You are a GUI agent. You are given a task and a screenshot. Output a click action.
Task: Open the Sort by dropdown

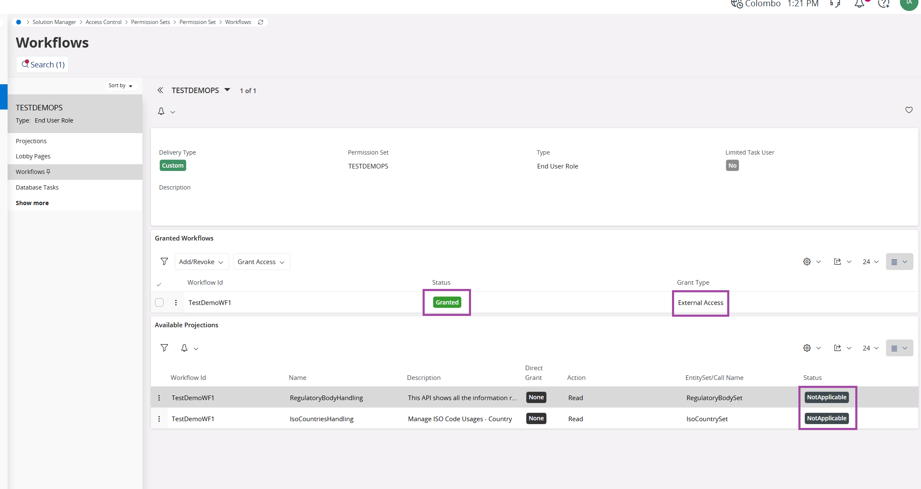pos(120,86)
